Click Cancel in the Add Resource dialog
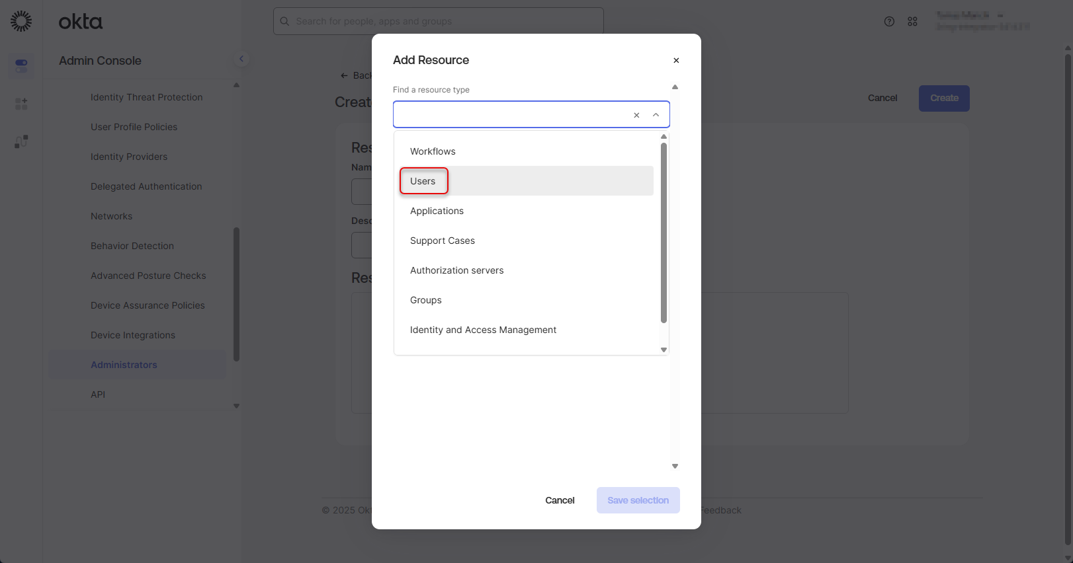Screen dimensions: 1073x563 (560, 500)
